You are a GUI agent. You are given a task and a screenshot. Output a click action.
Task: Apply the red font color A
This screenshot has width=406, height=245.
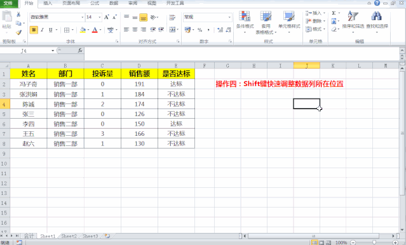[x=95, y=30]
